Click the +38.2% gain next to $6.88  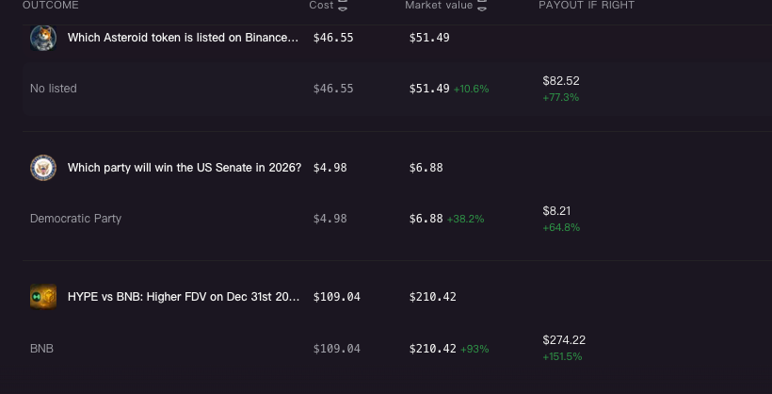465,219
